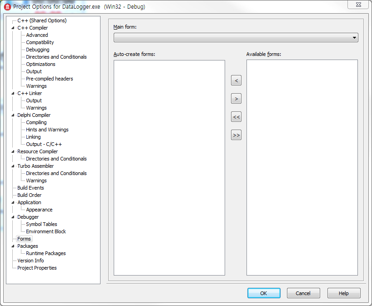372x306 pixels.
Task: Open the Version Info page
Action: 30,261
